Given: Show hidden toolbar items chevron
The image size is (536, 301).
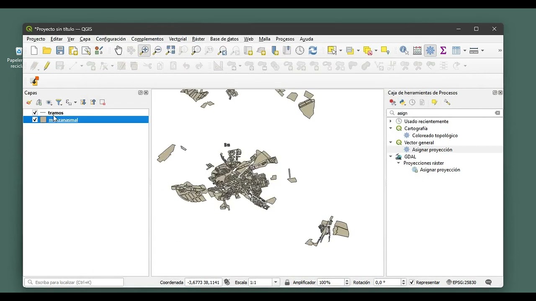Looking at the screenshot, I should click(500, 51).
